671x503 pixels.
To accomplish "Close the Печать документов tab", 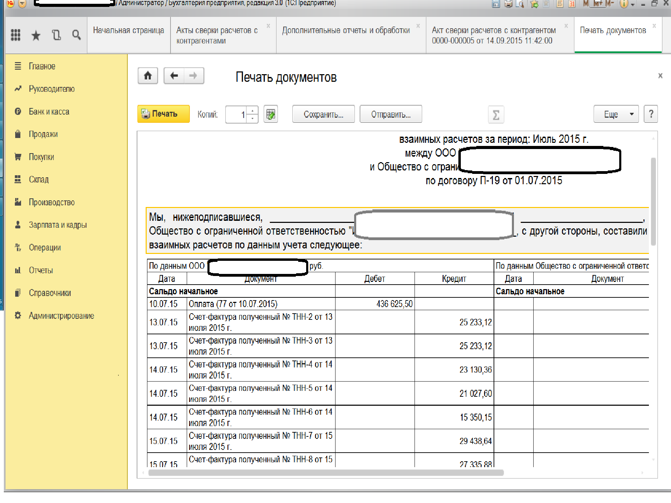I will tap(654, 26).
